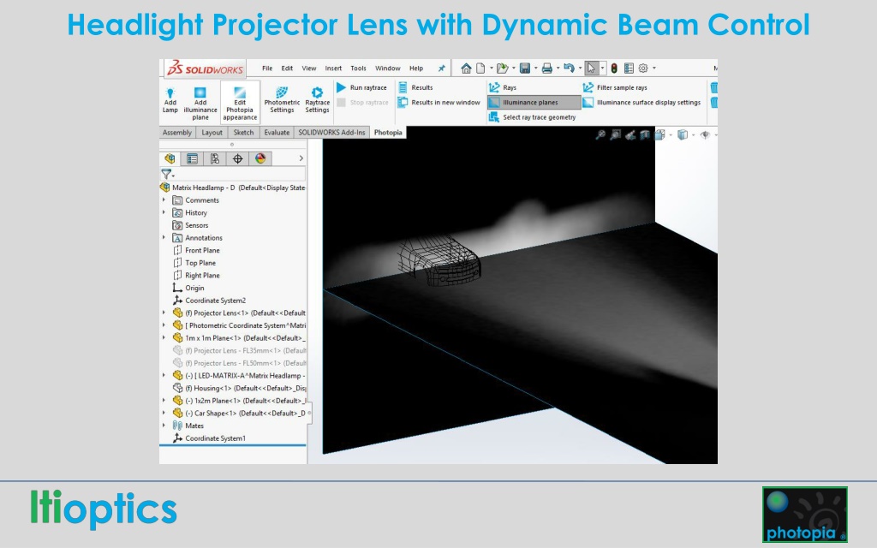Toggle the Rays display

coord(503,88)
